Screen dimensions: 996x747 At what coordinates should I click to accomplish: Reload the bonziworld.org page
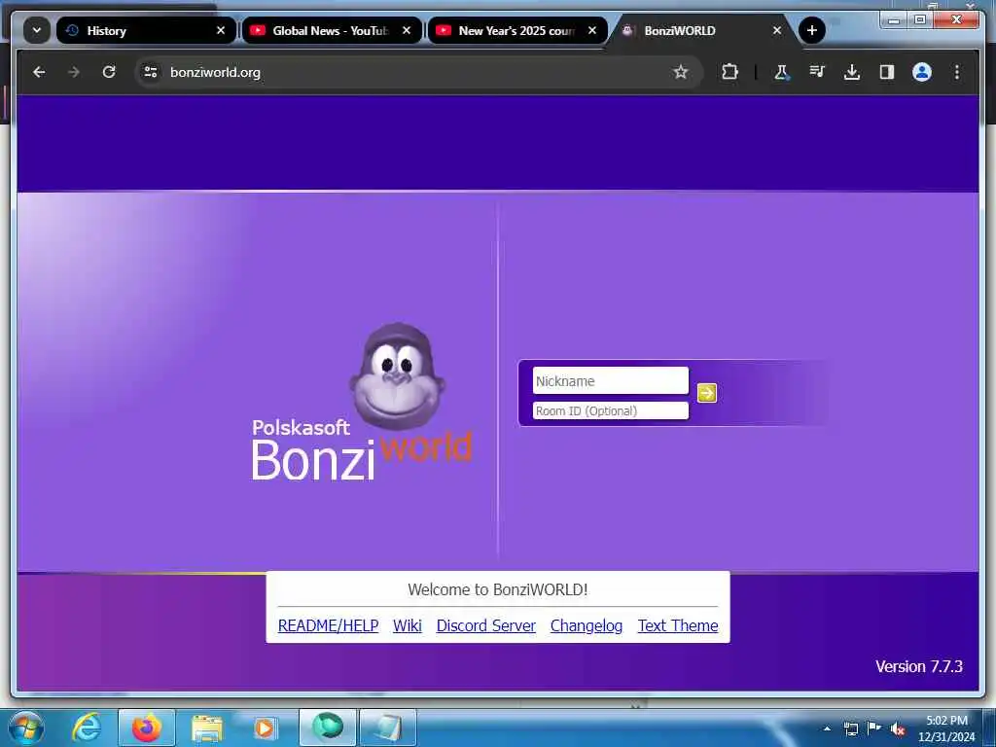coord(109,72)
